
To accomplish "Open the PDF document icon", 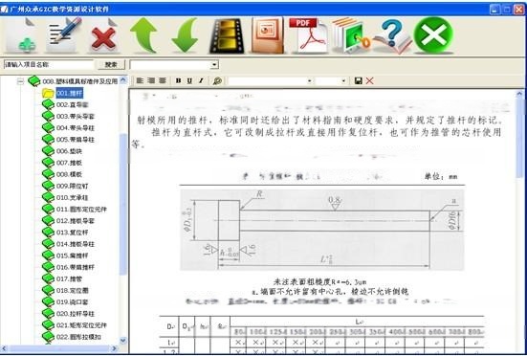I will [308, 35].
